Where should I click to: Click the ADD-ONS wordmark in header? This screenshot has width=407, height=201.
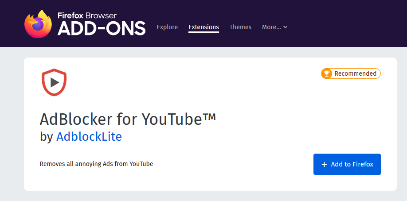coord(102,29)
